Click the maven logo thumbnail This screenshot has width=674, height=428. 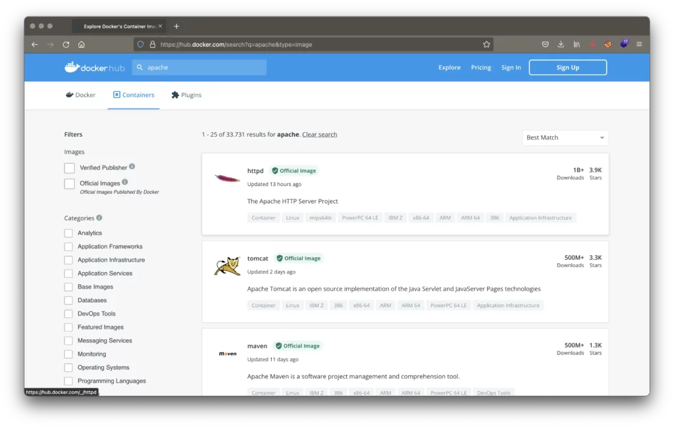pos(227,354)
